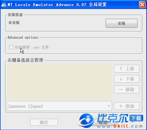This screenshot has height=130, width=147.
Task: Click the plus icon on 添加 button
Action: [121, 106]
